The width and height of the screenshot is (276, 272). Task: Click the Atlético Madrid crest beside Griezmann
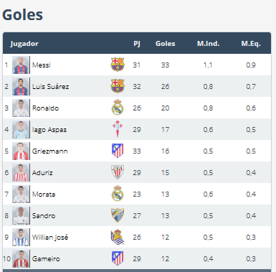click(118, 151)
